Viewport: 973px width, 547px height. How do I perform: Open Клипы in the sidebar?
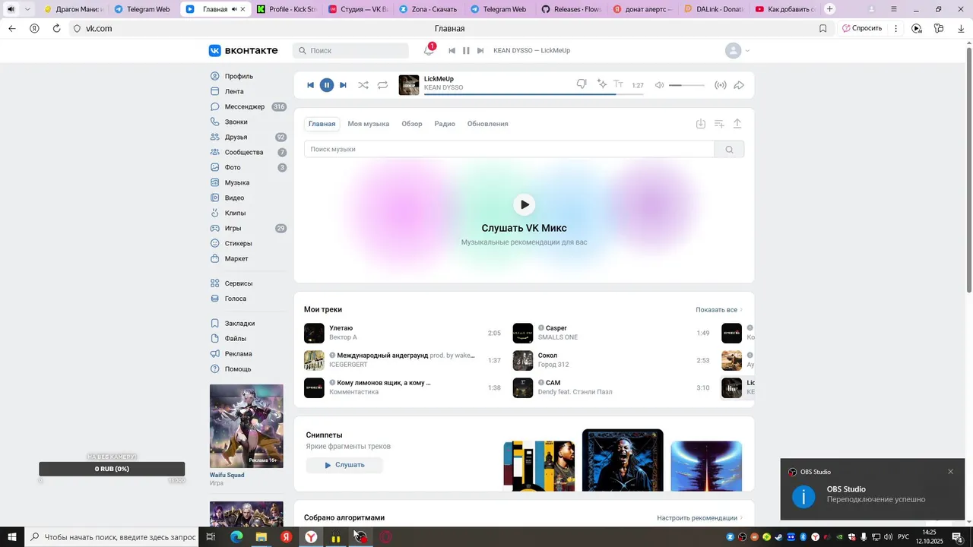tap(235, 213)
